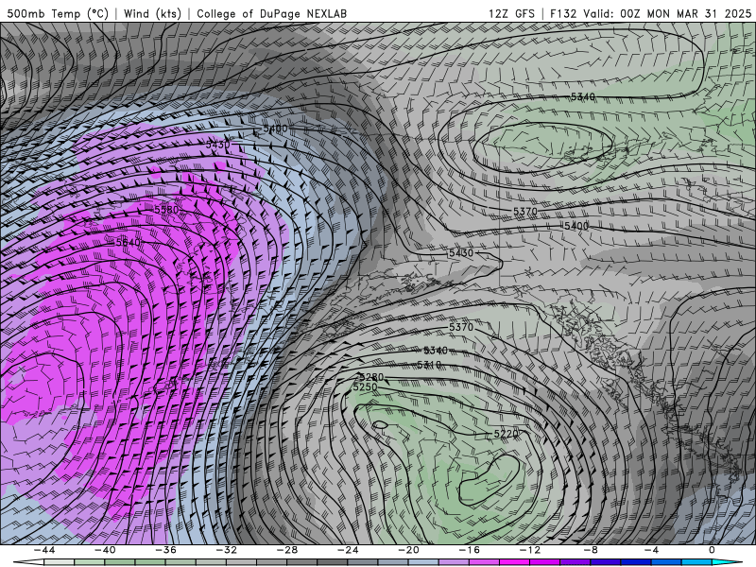Select the 'Wind (kts)' header label
756x567 pixels.
pos(152,13)
